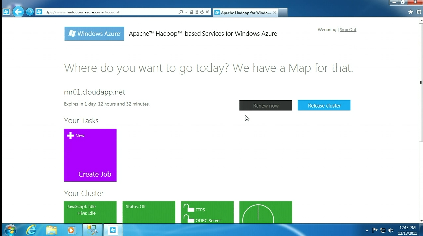Screen dimensions: 423x236
Task: Open Windows Media Player in taskbar
Action: point(71,230)
